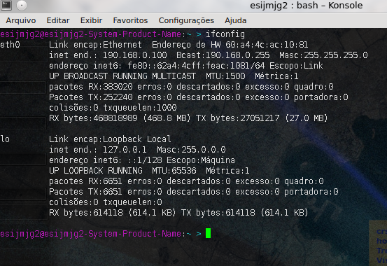Click the typed command 'ifconfig'
Image resolution: width=387 pixels, height=266 pixels.
click(x=225, y=34)
